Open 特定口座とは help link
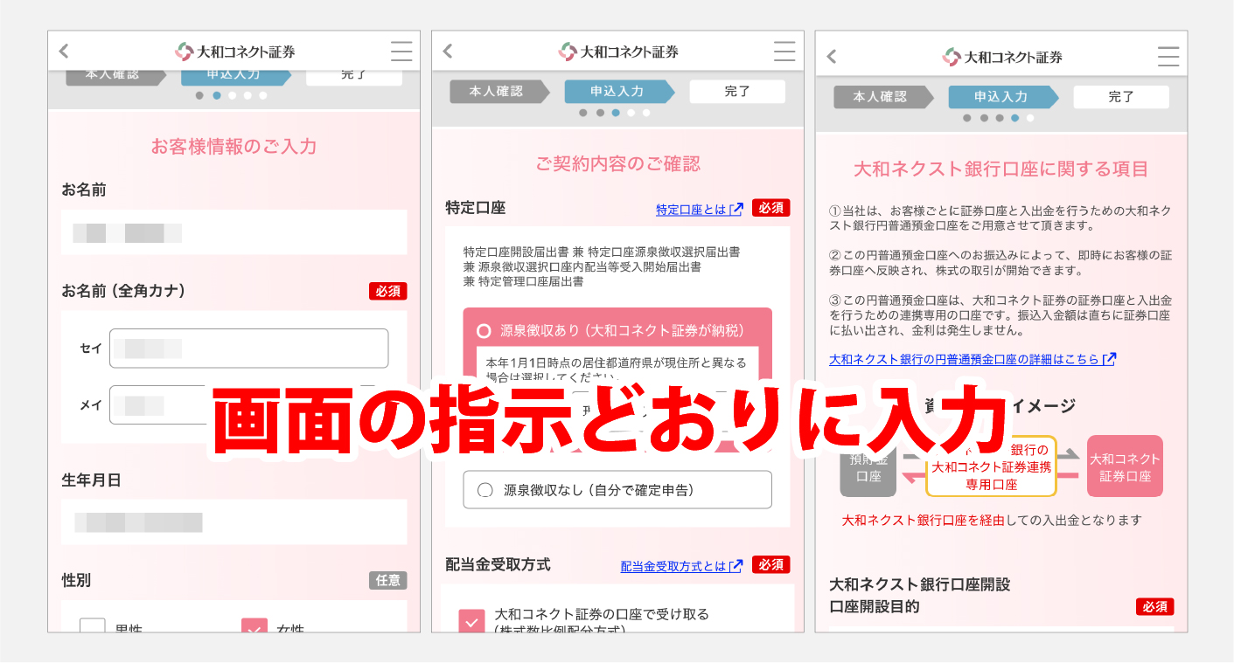This screenshot has height=663, width=1234. coord(700,210)
